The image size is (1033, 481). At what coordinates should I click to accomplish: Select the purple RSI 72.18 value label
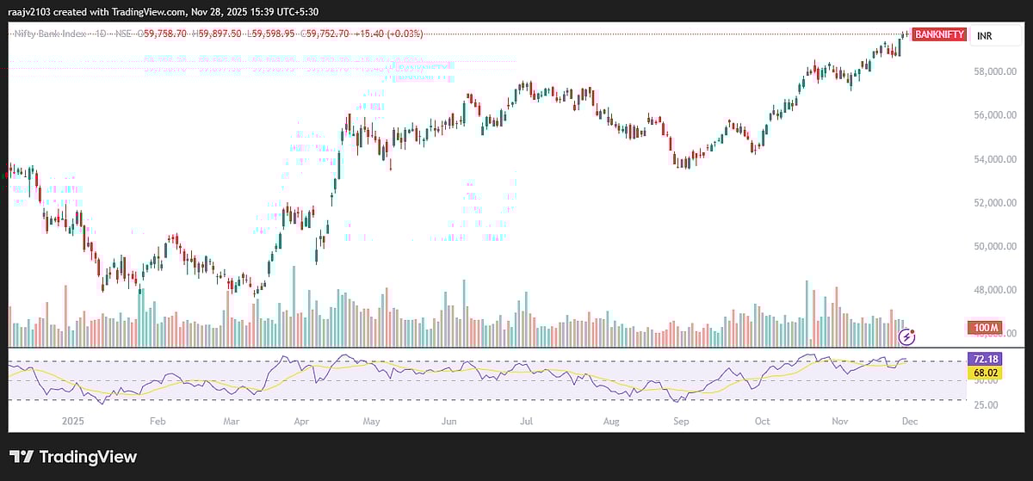pyautogui.click(x=982, y=357)
